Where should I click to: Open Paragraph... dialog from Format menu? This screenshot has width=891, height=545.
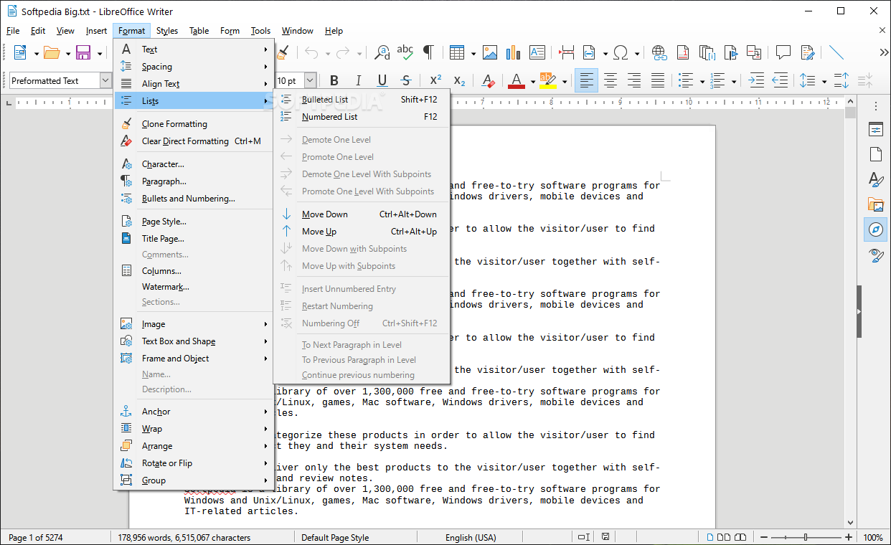194,181
